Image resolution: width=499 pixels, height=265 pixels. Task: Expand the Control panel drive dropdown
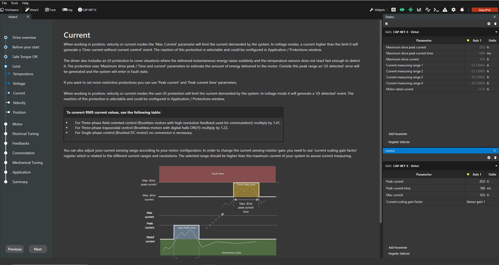pos(496,166)
